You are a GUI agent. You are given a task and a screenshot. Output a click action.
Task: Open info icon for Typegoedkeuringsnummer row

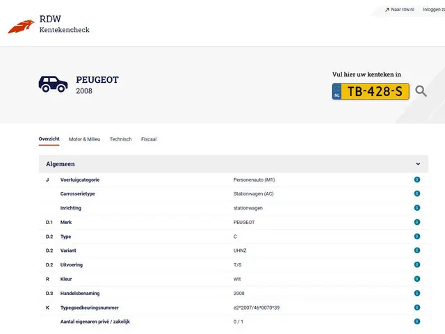[417, 308]
